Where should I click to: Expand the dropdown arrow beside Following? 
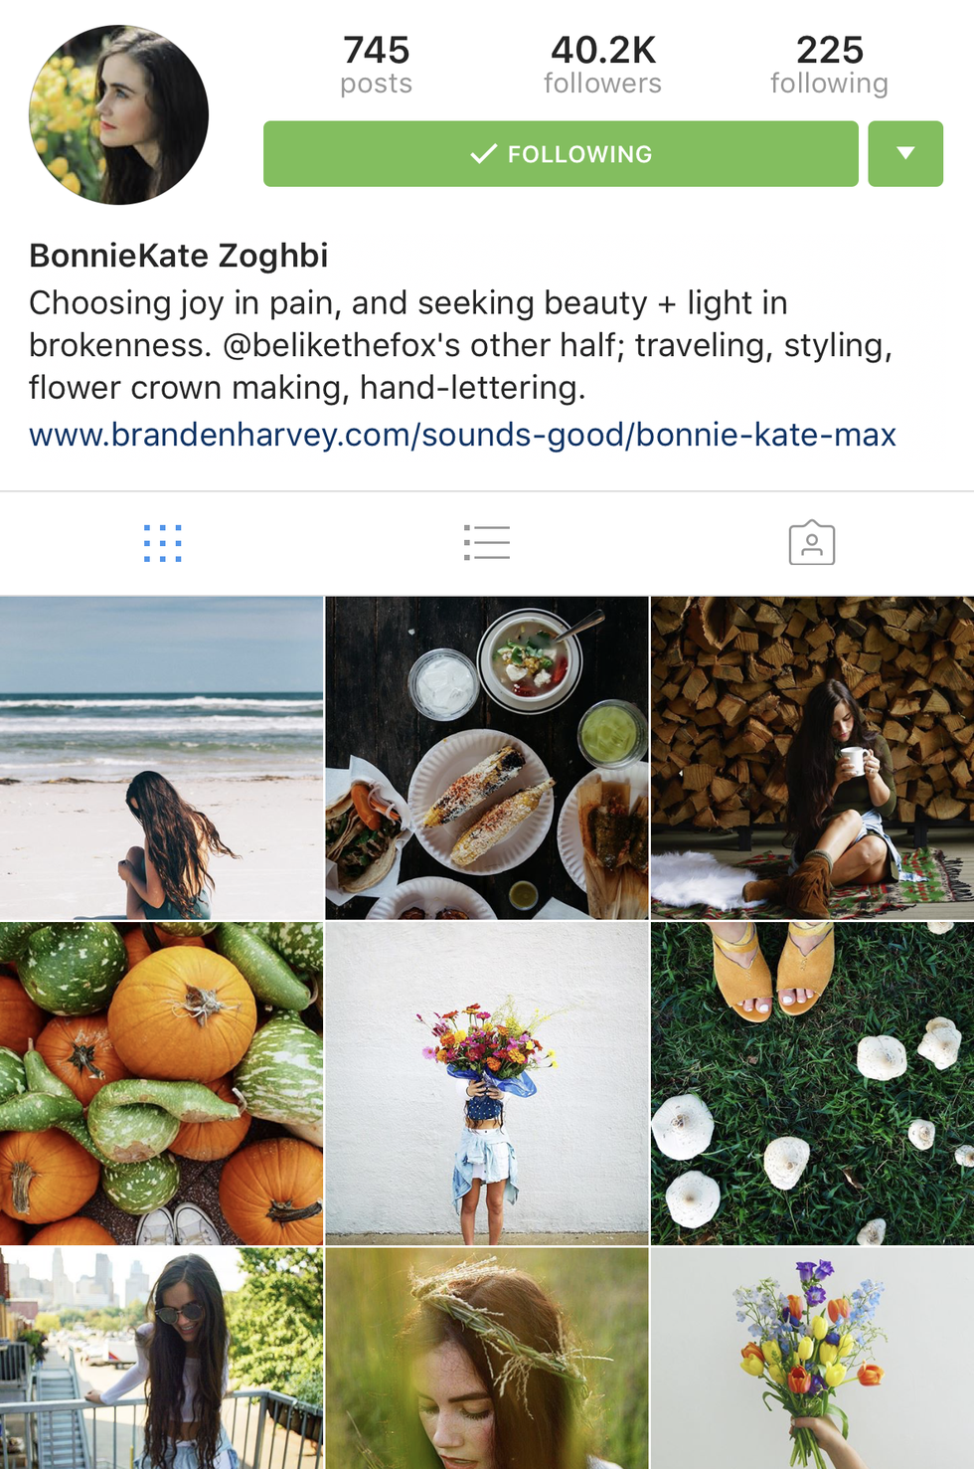(x=905, y=154)
